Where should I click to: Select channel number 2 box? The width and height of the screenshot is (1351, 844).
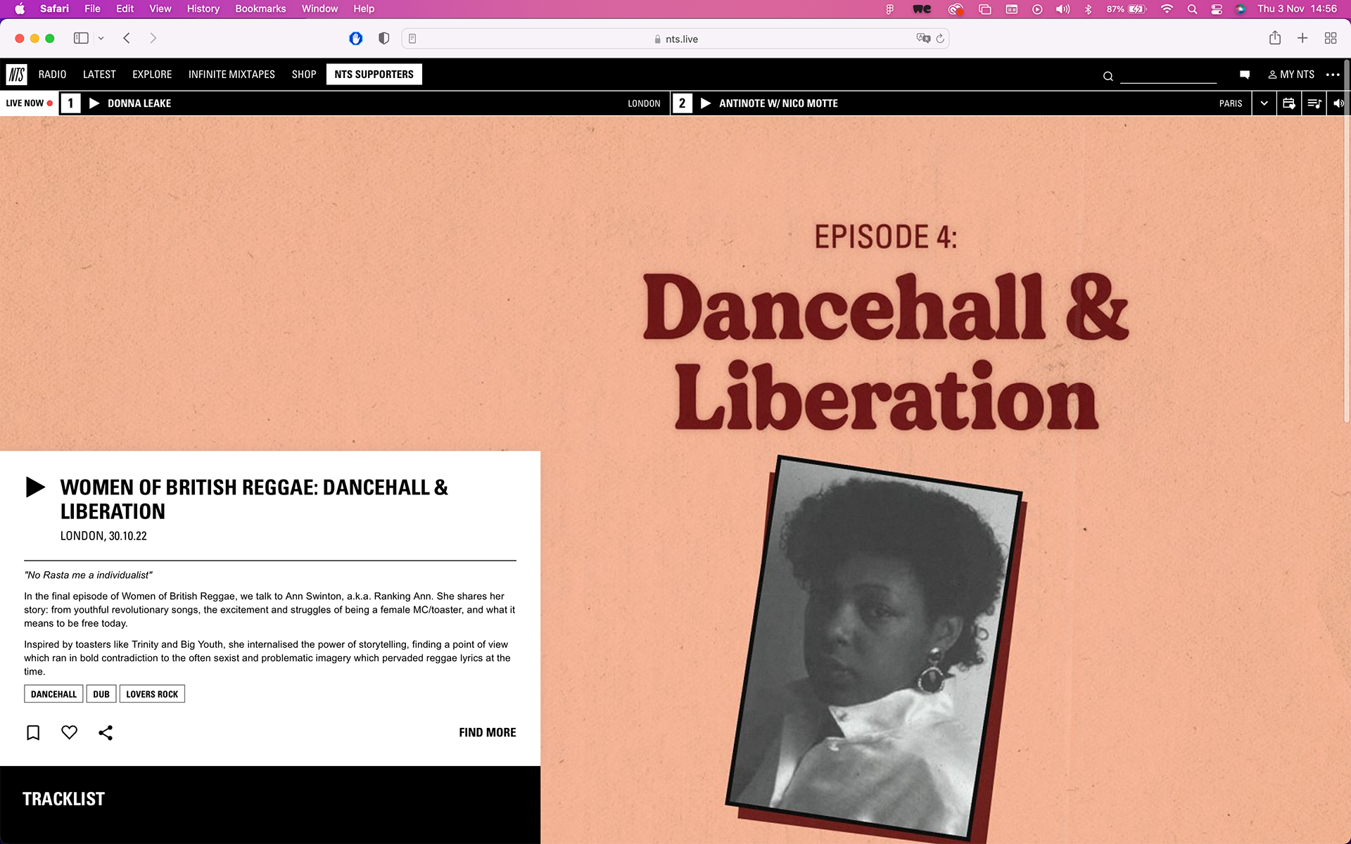(682, 103)
